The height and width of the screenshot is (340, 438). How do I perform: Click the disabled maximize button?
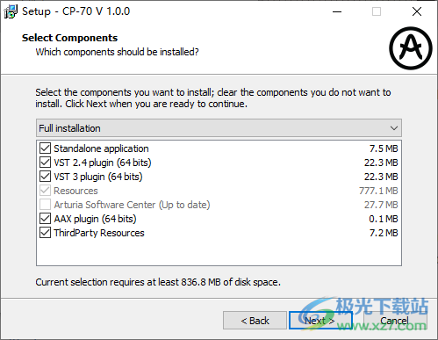pos(377,11)
